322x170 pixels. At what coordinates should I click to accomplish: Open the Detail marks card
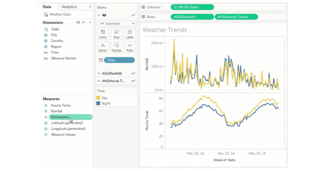(103, 47)
